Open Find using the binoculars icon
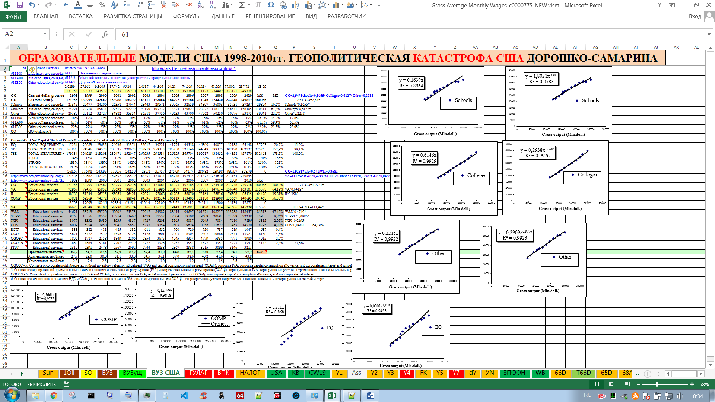This screenshot has height=402, width=715. click(225, 5)
